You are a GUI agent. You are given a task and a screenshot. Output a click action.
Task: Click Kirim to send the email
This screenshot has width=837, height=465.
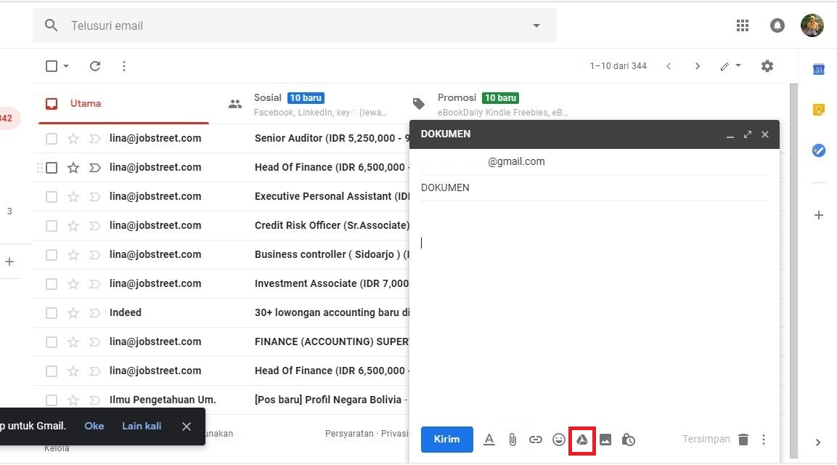click(446, 440)
